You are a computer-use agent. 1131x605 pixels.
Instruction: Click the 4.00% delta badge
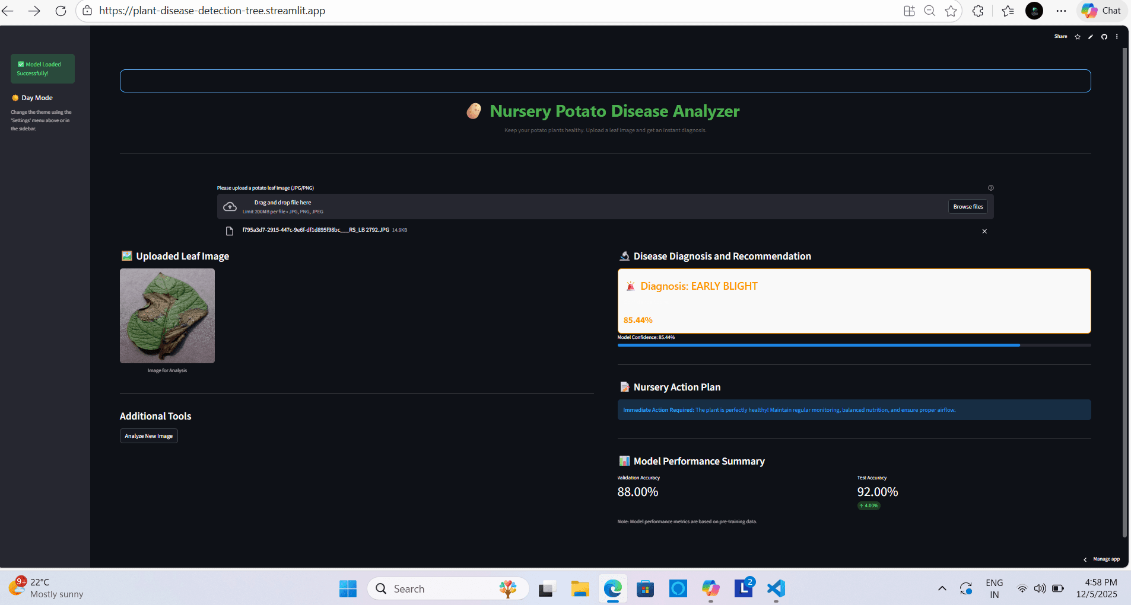tap(869, 506)
